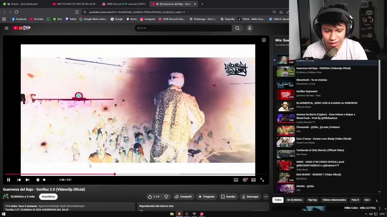Select the Para ti filter chip
This screenshot has width=387, height=217.
click(355, 200)
